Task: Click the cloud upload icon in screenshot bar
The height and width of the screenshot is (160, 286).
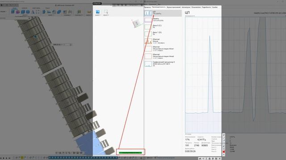Action: point(200,159)
